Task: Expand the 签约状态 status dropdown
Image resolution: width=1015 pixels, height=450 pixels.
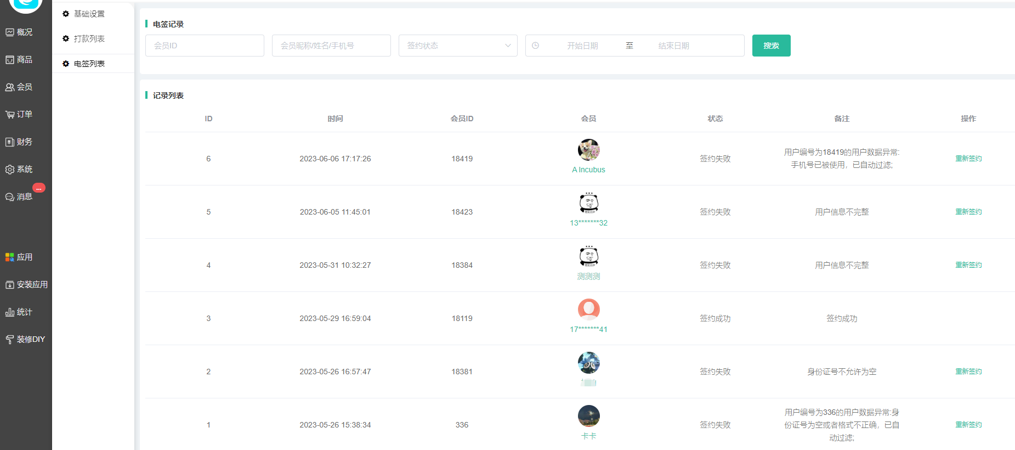Action: (x=458, y=46)
